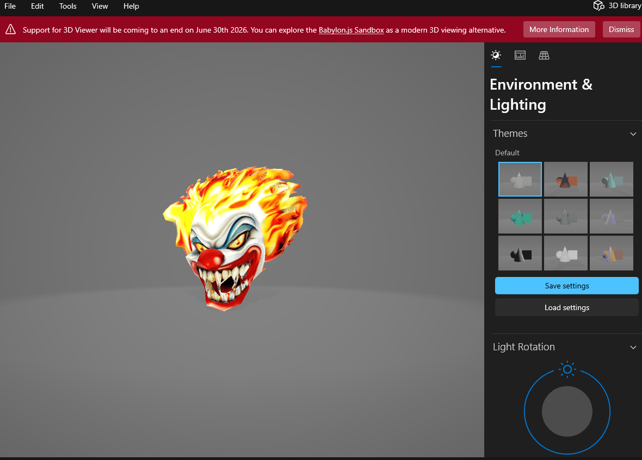This screenshot has height=460, width=642.
Task: Click the warning triangle icon in banner
Action: [11, 29]
